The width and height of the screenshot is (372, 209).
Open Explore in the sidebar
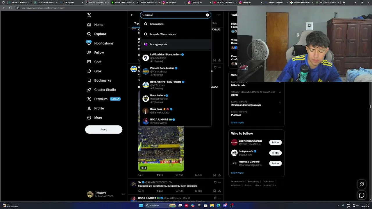pos(97,34)
